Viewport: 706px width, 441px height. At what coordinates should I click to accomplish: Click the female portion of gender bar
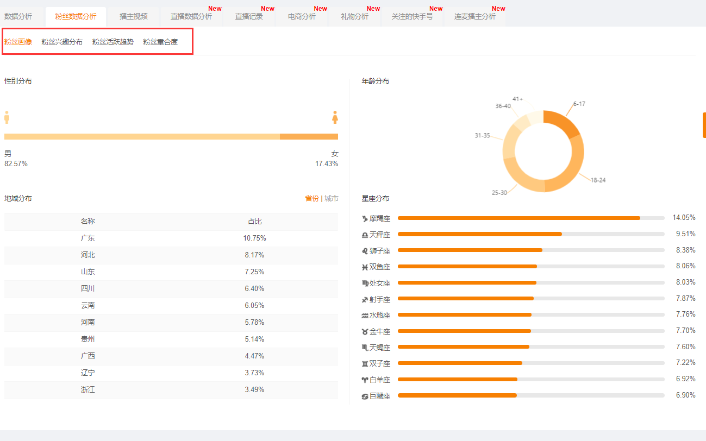pos(309,136)
